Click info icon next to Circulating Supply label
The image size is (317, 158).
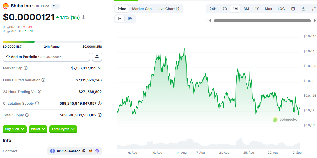click(37, 103)
